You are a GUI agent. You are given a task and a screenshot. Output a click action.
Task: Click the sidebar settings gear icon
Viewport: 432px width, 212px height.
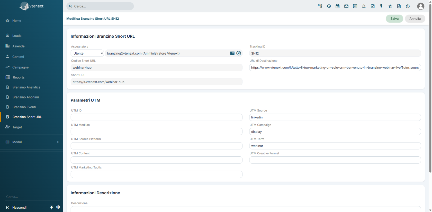[58, 207]
